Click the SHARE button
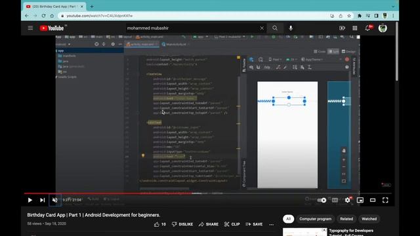This screenshot has width=420, height=236. tap(209, 224)
